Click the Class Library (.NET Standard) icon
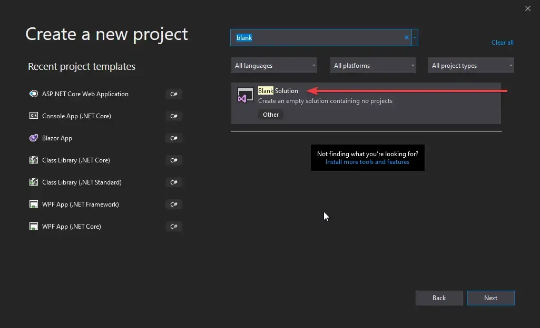 33,182
